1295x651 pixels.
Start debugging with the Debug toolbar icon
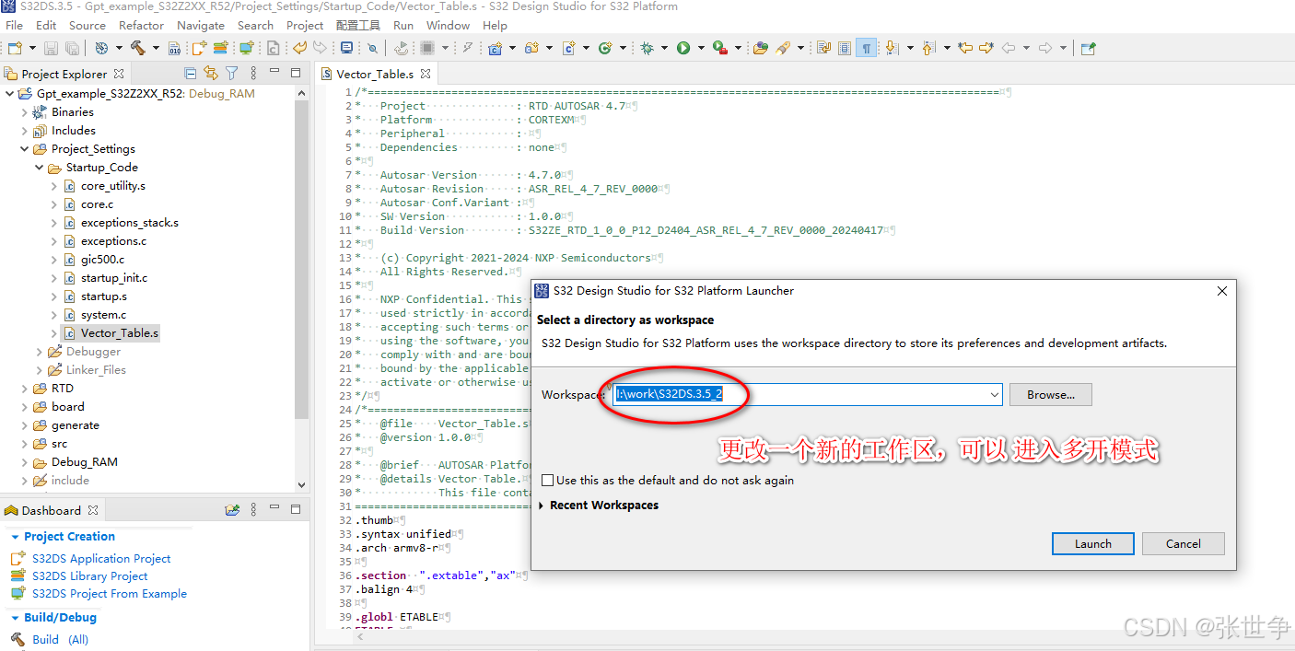(647, 48)
